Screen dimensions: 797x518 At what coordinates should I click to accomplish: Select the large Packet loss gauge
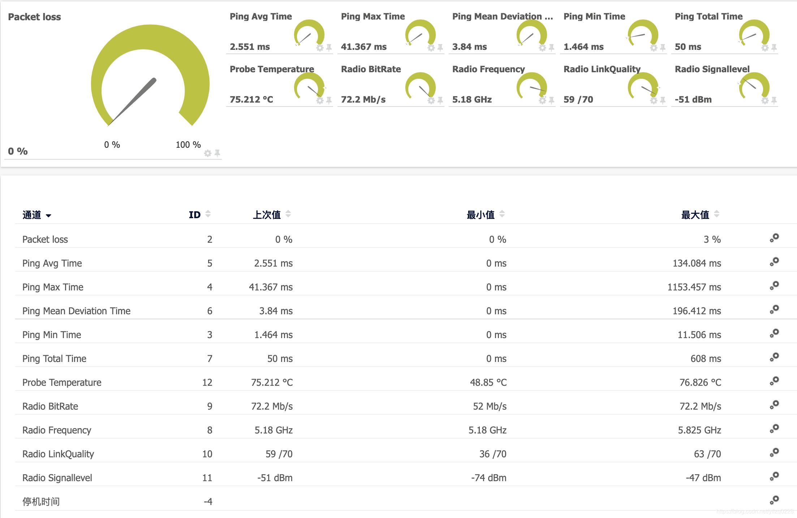click(150, 75)
